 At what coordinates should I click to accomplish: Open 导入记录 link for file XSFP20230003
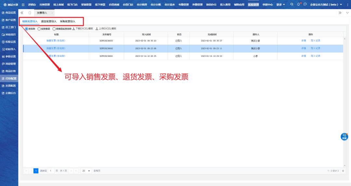click(x=315, y=41)
